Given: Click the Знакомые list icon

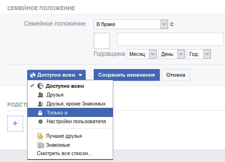Looking at the screenshot, I should tap(40, 145).
